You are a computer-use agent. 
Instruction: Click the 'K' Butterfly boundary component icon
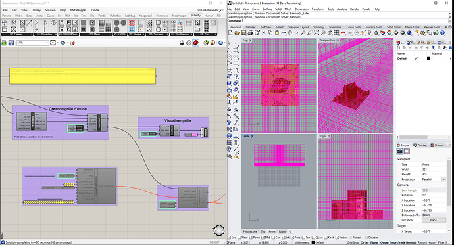(x=68, y=29)
